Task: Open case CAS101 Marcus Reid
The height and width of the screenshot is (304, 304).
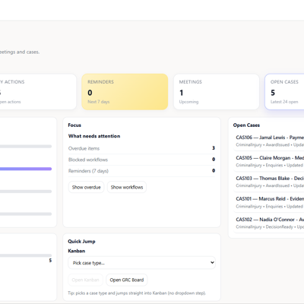Action: tap(269, 202)
